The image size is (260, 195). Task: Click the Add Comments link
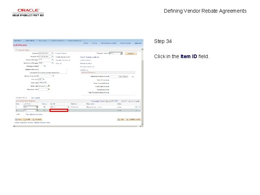point(86,60)
